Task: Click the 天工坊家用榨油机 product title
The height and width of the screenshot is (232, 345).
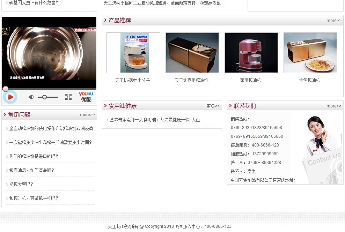Action: point(191,81)
